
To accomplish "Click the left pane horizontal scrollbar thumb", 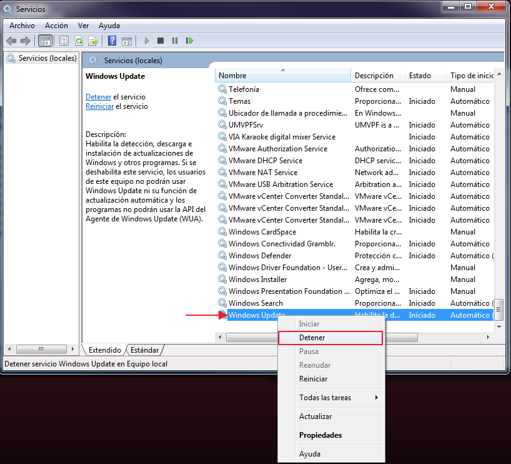I will click(41, 349).
